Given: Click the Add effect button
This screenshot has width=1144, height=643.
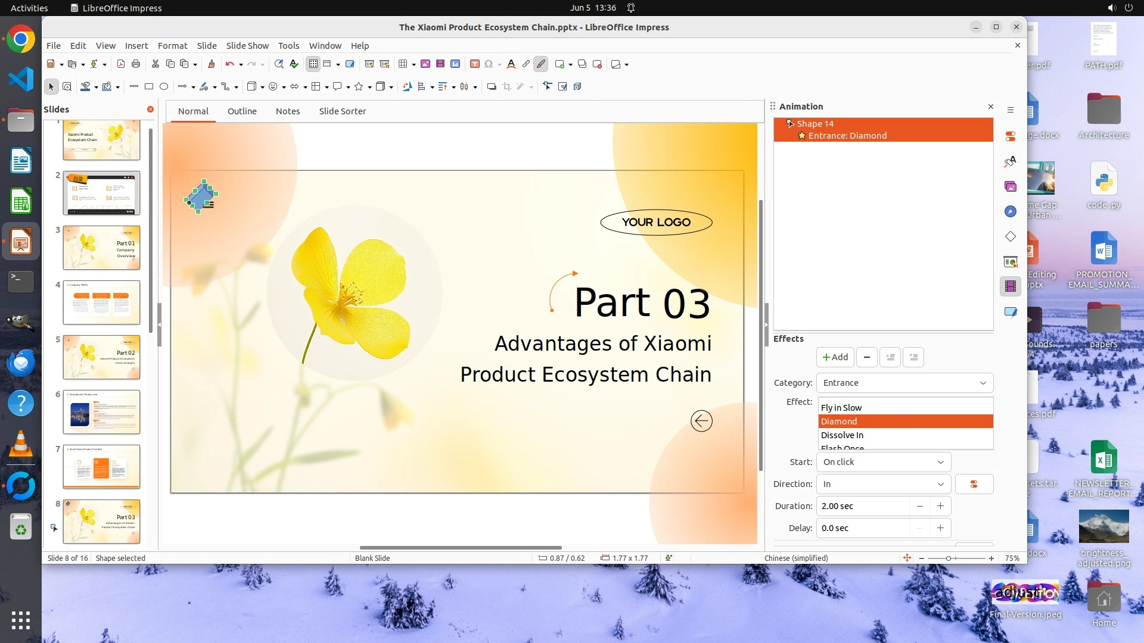Looking at the screenshot, I should [835, 357].
